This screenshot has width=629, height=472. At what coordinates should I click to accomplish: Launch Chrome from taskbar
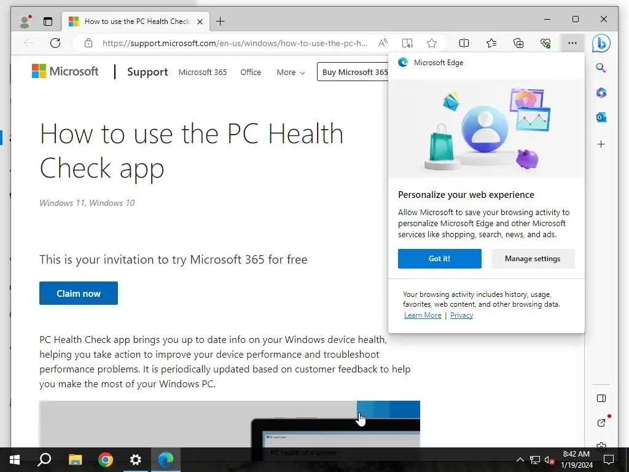106,460
